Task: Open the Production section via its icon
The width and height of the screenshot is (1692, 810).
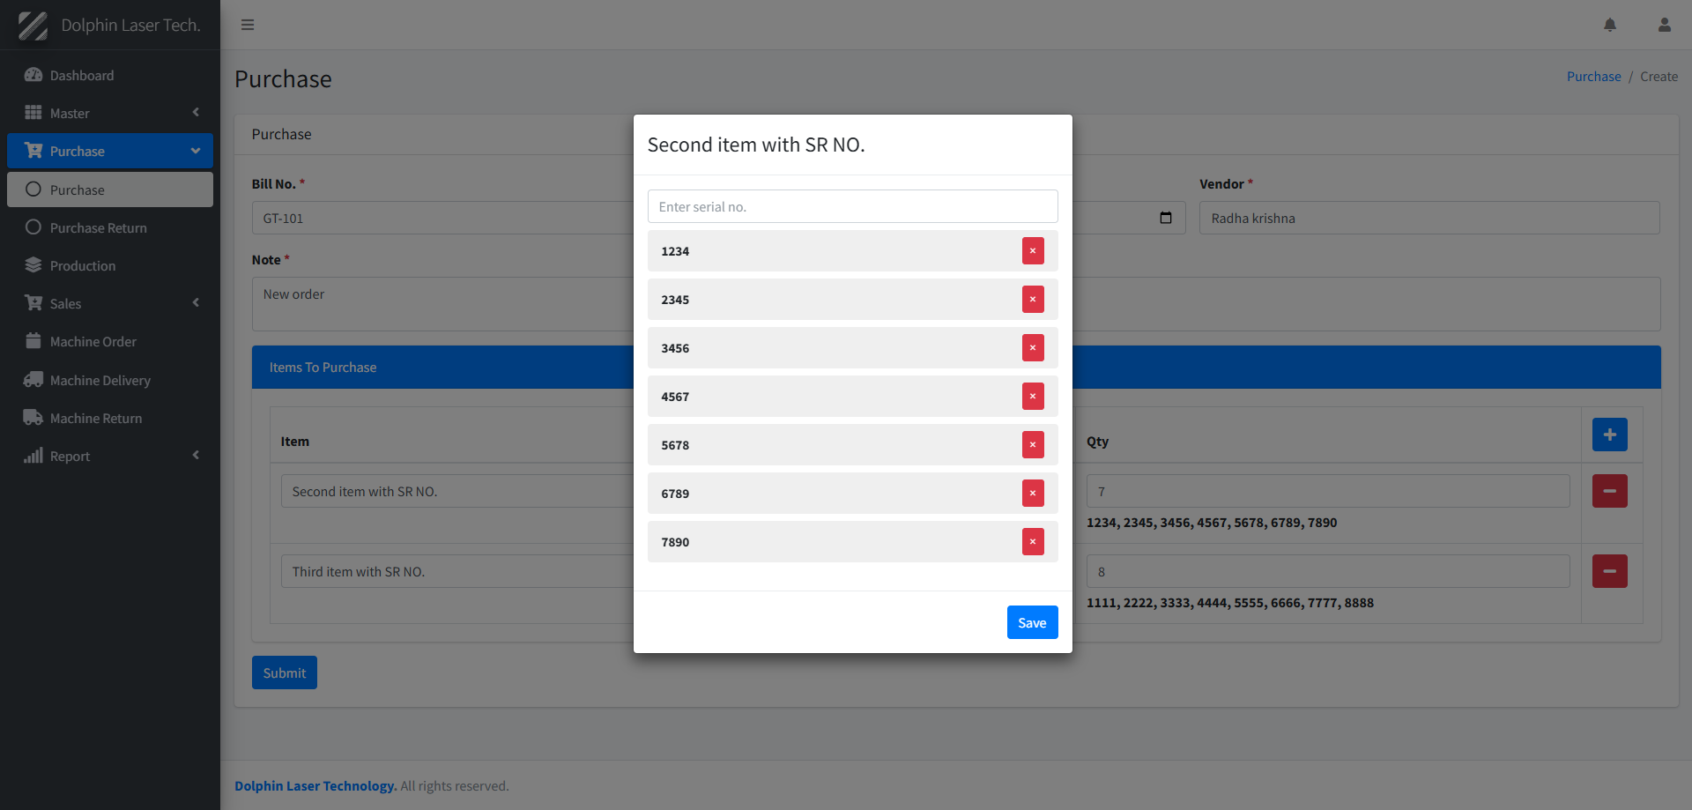Action: coord(33,265)
